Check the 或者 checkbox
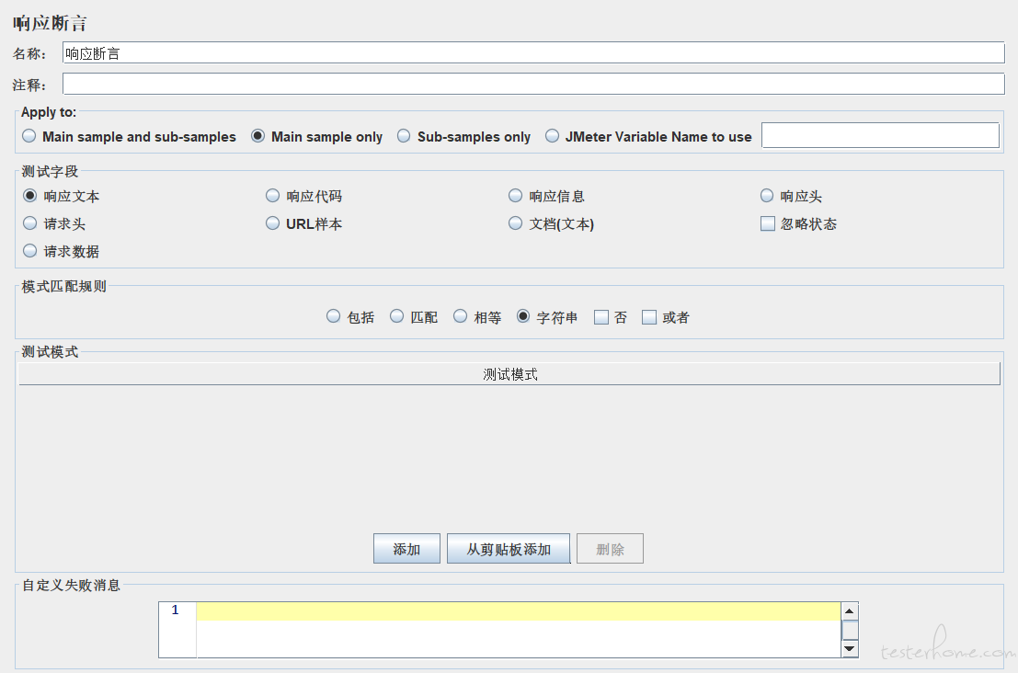The width and height of the screenshot is (1018, 673). [649, 317]
